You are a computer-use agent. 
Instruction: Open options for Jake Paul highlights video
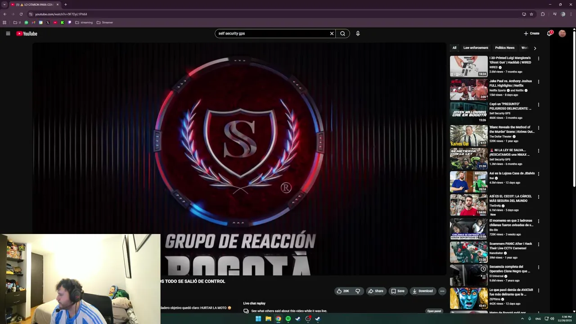[x=538, y=81]
